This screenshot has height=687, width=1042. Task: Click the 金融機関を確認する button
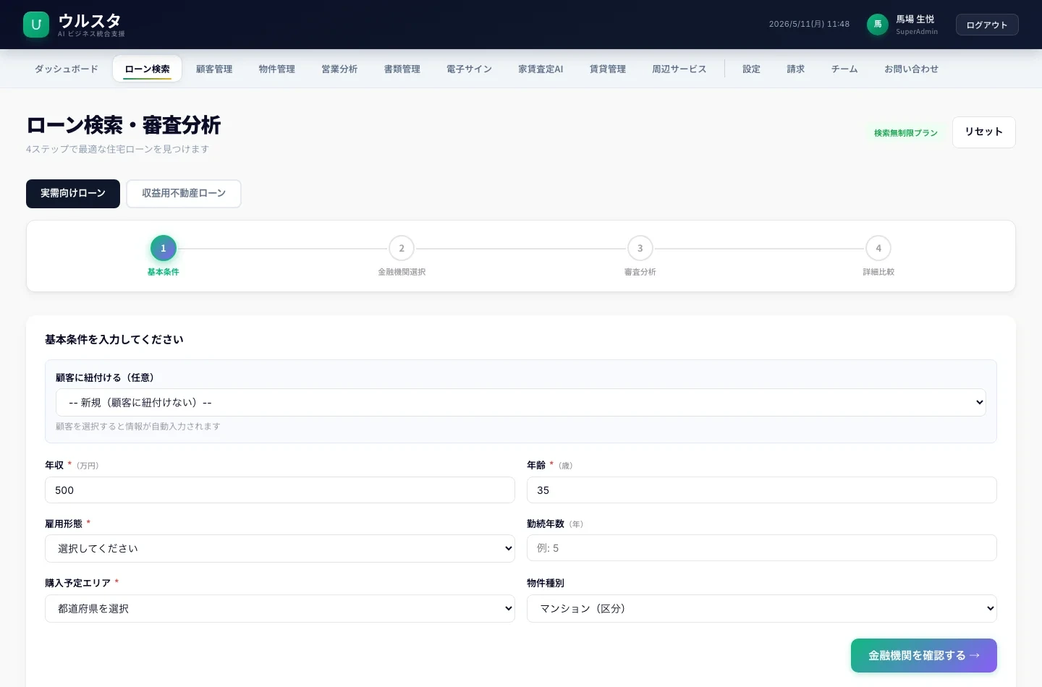click(924, 655)
